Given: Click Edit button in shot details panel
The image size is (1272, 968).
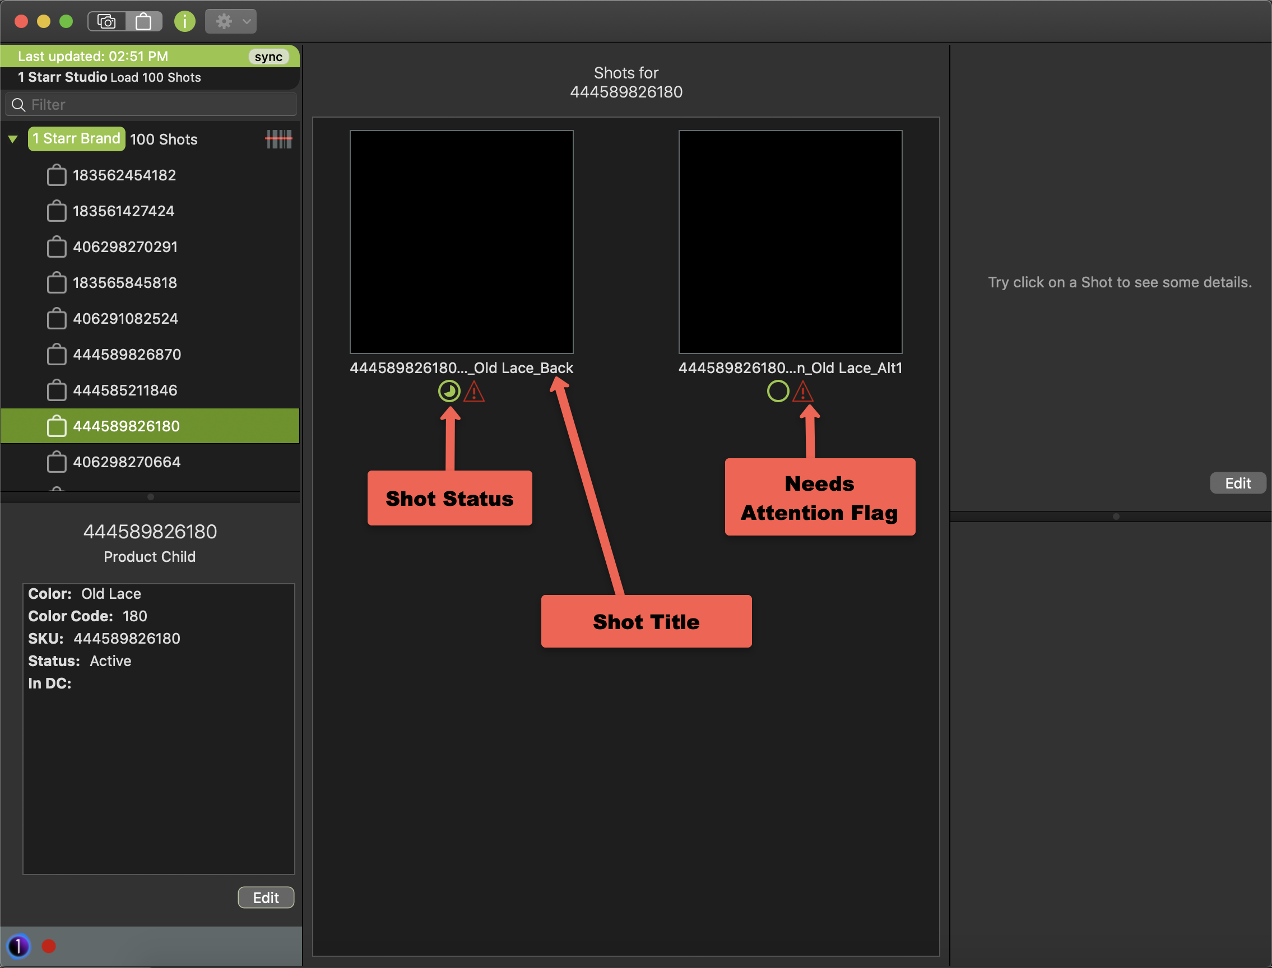Looking at the screenshot, I should [x=1237, y=483].
